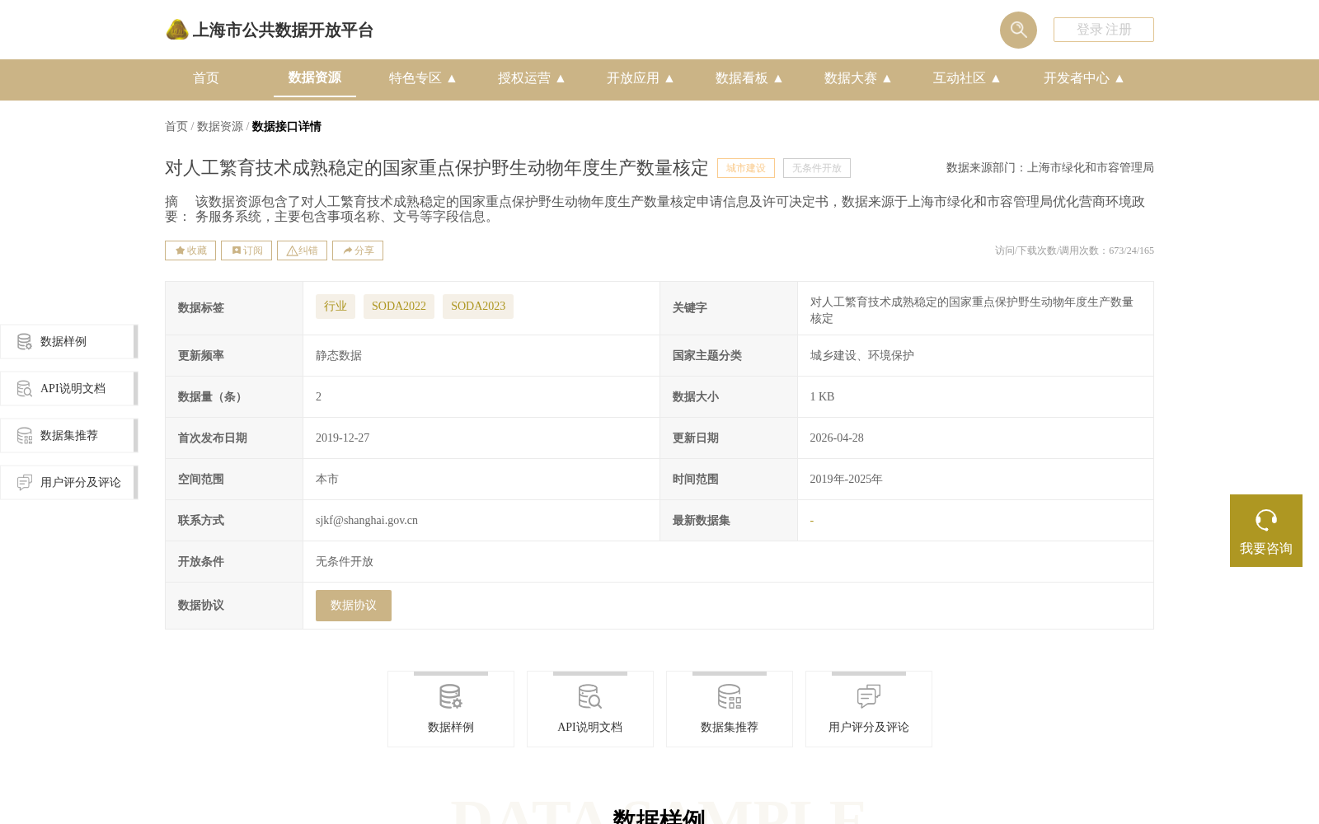Click the sidebar 数据集推荐 icon

pyautogui.click(x=25, y=436)
